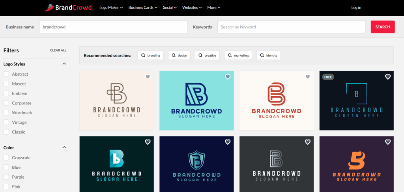Viewport: 404px width, 192px height.
Task: Click the Log in link
Action: click(356, 7)
